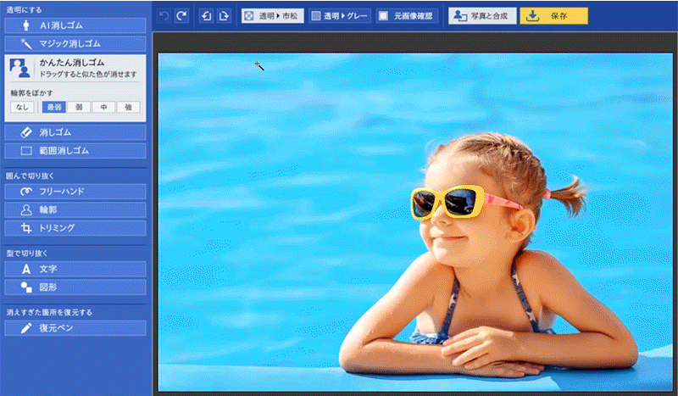Switch background to 透明▸市松 checkerboard

pyautogui.click(x=272, y=16)
